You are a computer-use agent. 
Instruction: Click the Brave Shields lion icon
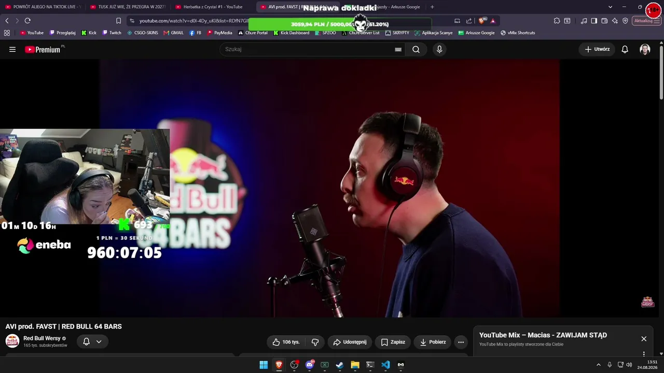click(482, 21)
